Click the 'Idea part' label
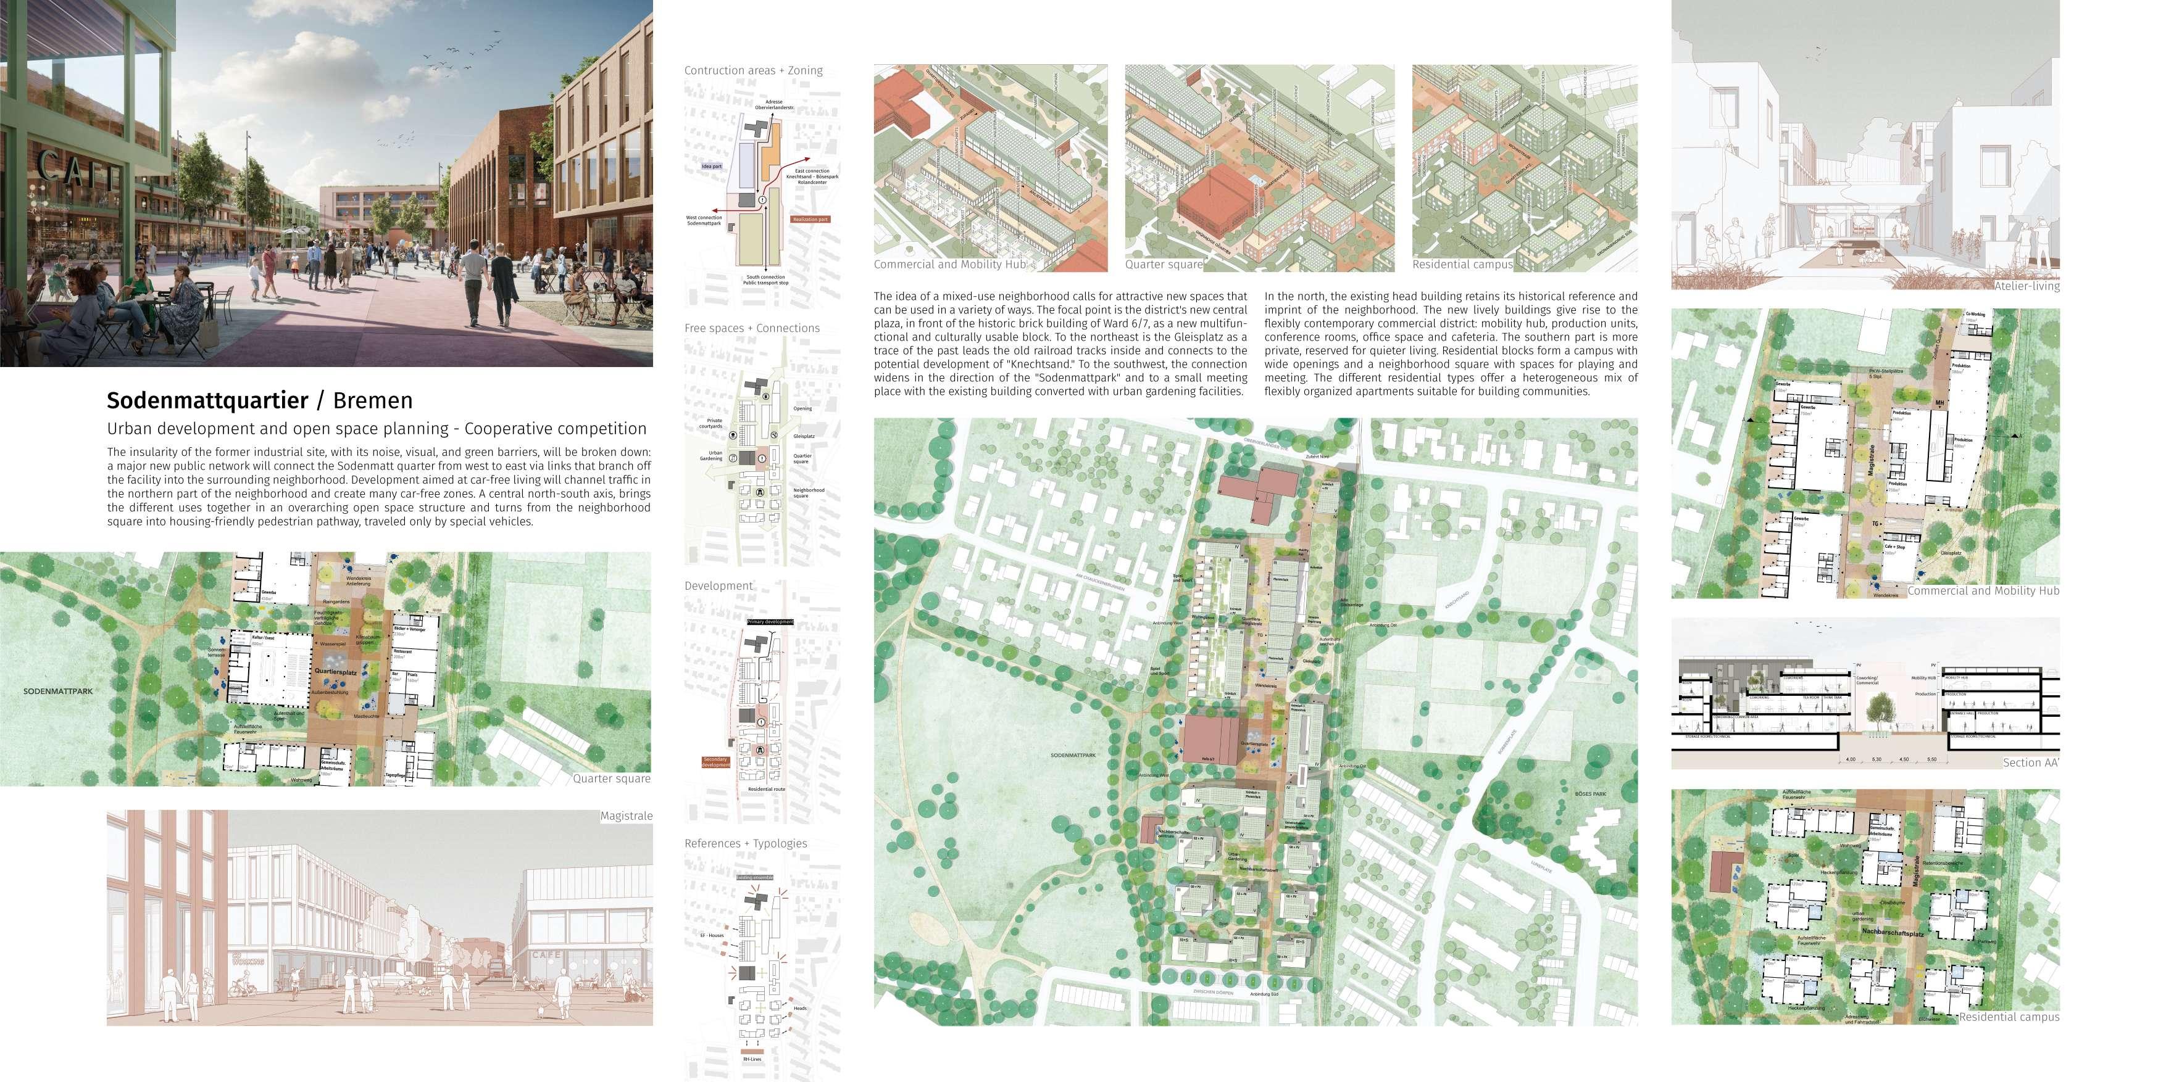The image size is (2166, 1082). tap(712, 167)
